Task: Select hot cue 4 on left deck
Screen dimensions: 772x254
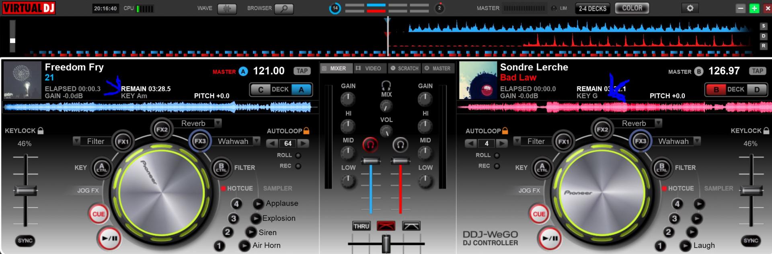Action: (x=236, y=204)
